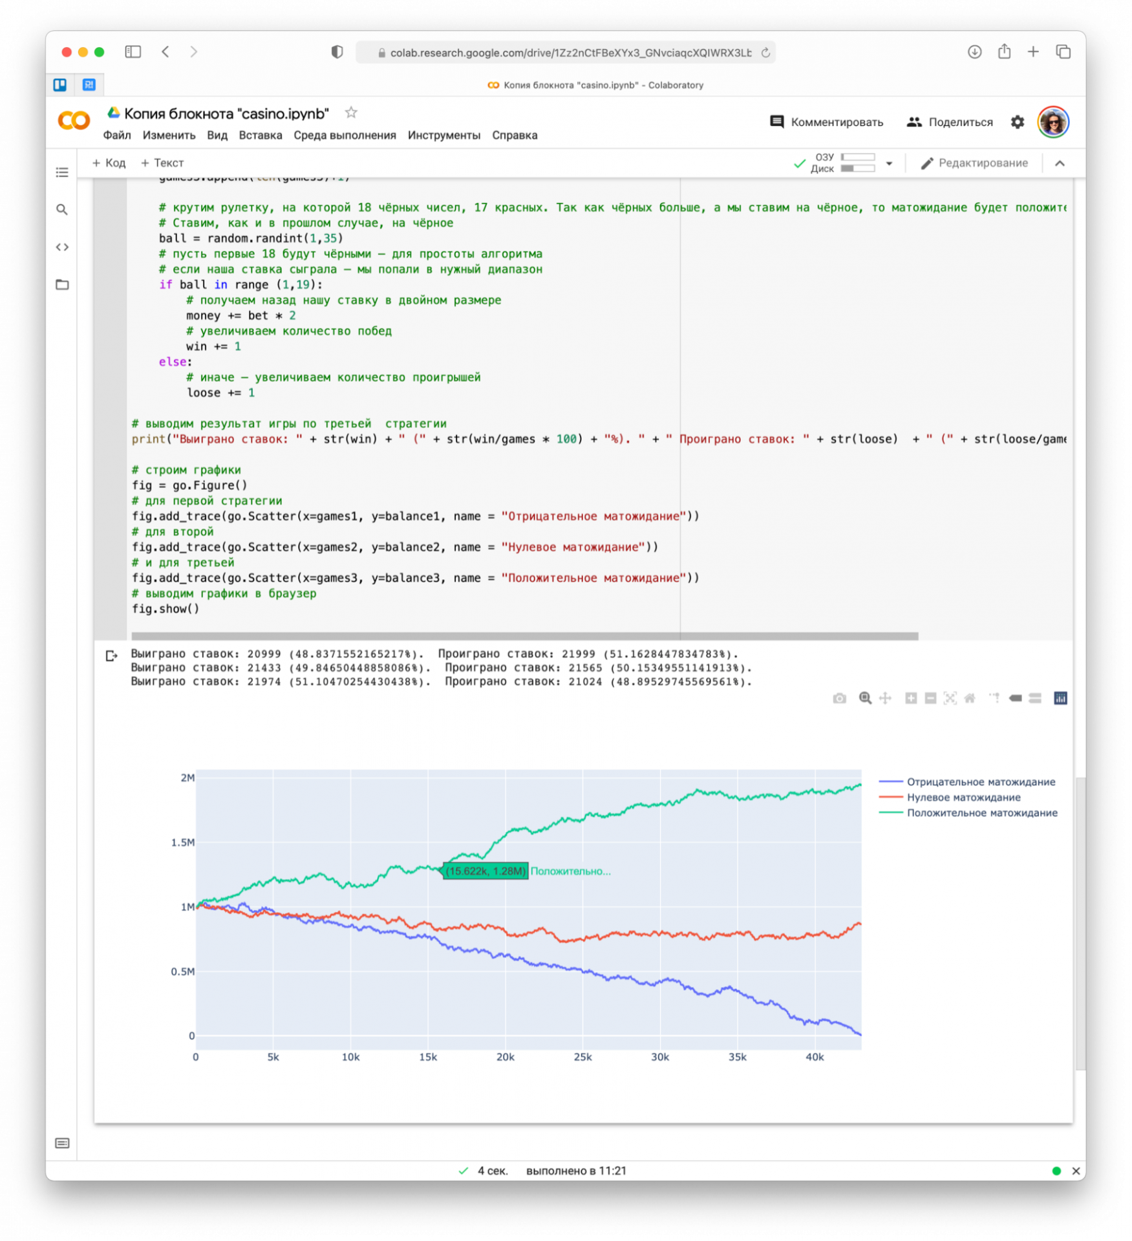Enable compare data on hover mode
The height and width of the screenshot is (1241, 1132).
coord(1035,698)
